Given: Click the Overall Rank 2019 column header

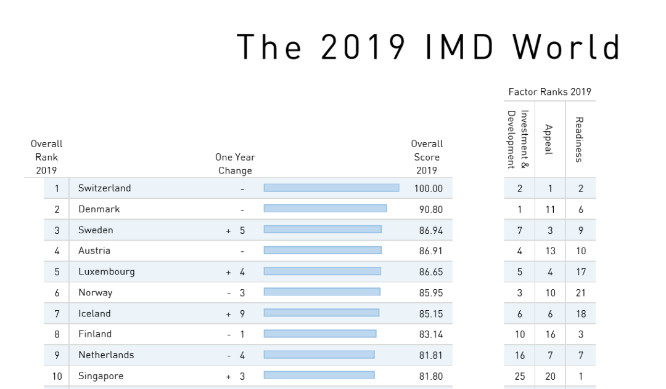Looking at the screenshot, I should coord(46,157).
